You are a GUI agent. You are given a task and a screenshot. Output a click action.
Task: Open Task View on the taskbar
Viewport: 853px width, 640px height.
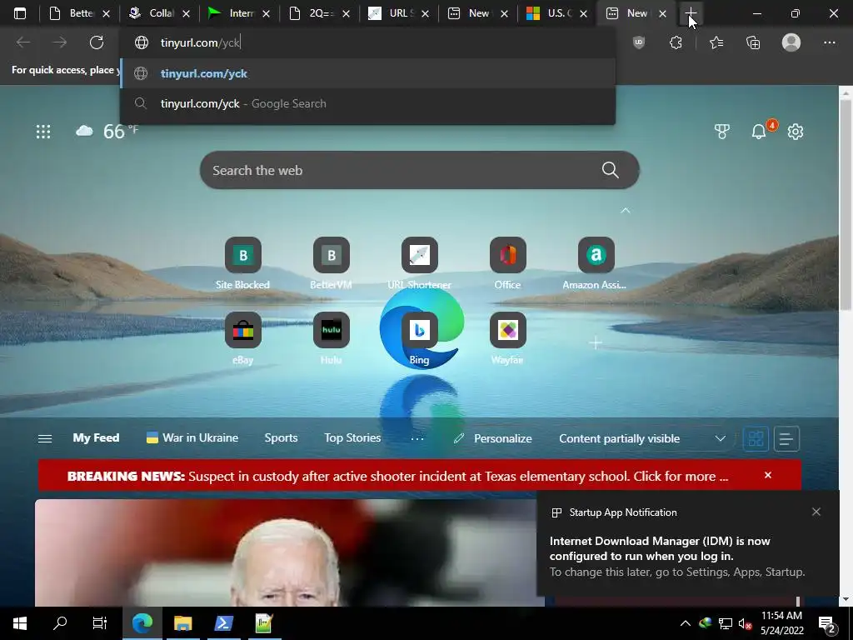tap(100, 623)
